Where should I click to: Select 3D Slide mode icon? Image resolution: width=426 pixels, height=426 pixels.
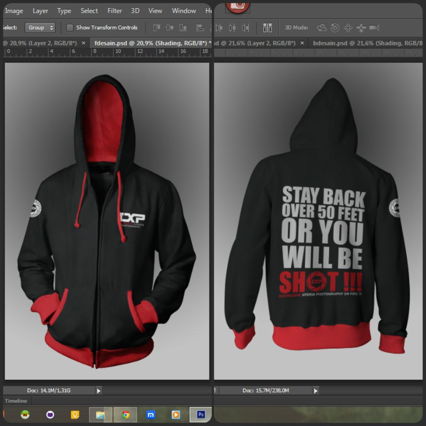[361, 27]
